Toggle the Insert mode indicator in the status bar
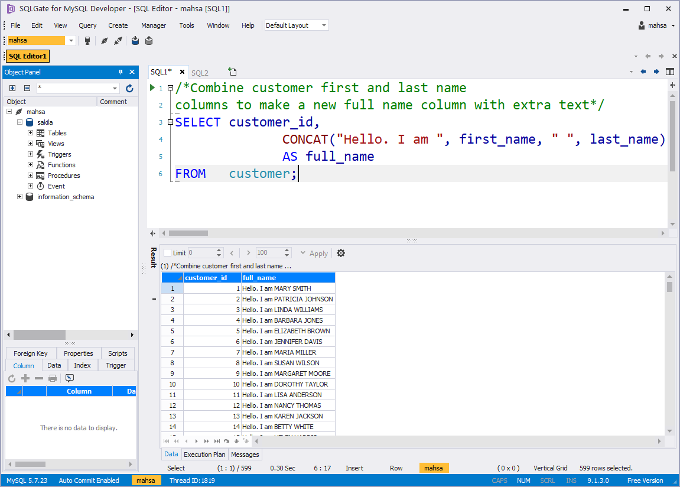680x487 pixels. [354, 467]
